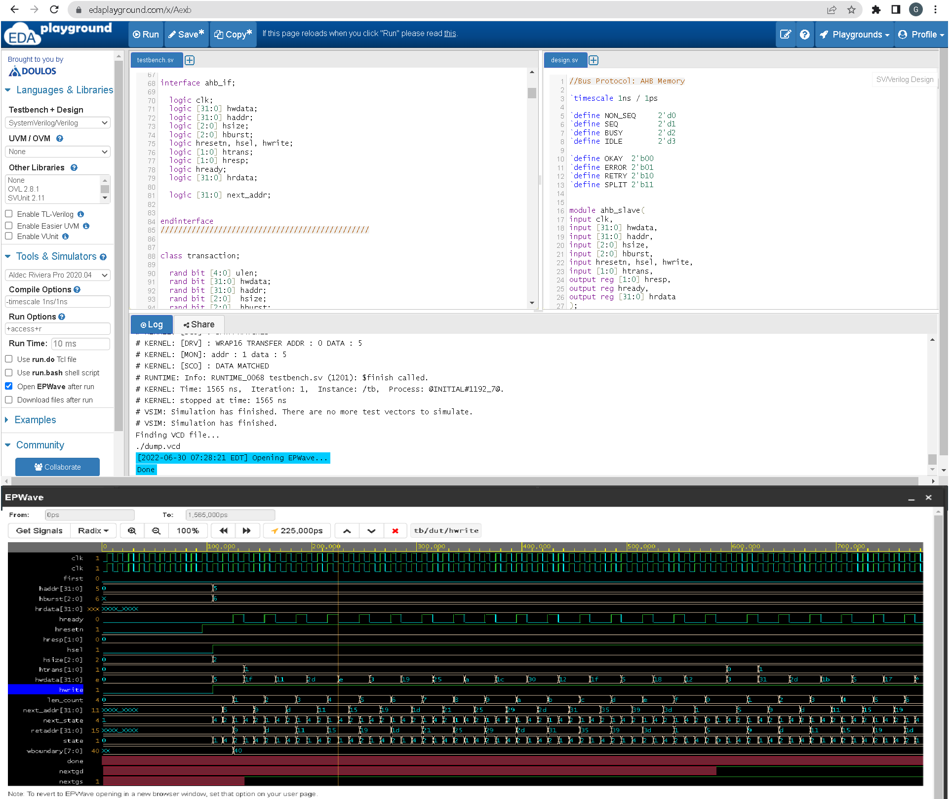Open the editor settings pencil icon

786,34
